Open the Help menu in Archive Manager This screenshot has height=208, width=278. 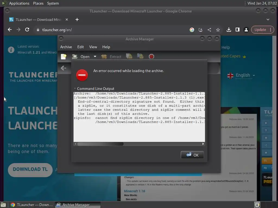click(x=106, y=47)
